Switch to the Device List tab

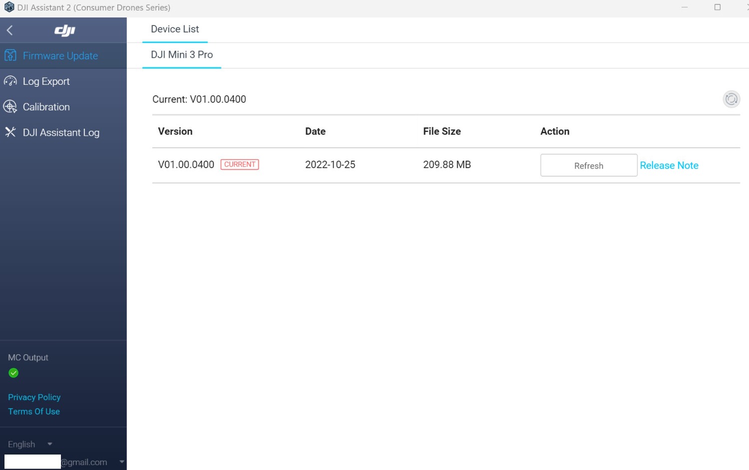click(x=175, y=29)
